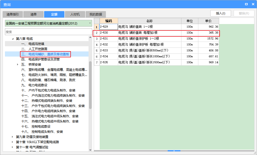Click name 电缆沟 铺砂盖砖 1~2根
This screenshot has width=257, height=155.
(136, 27)
